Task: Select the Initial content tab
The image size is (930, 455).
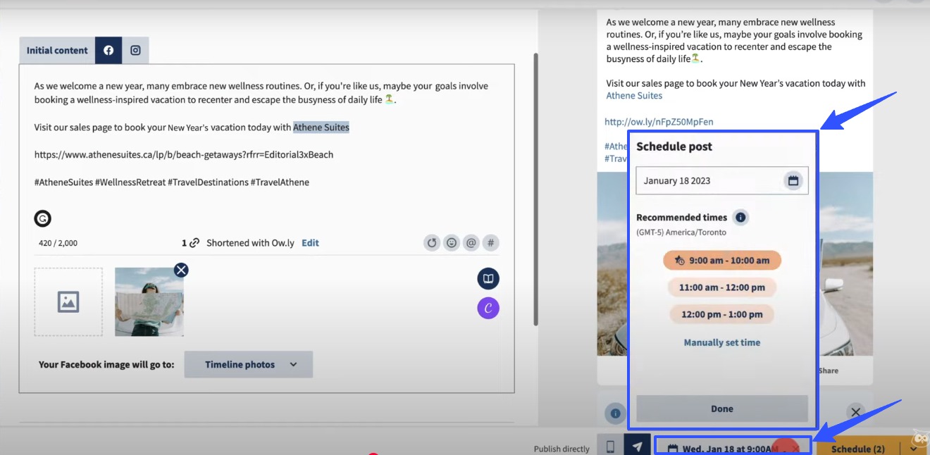Action: 56,50
